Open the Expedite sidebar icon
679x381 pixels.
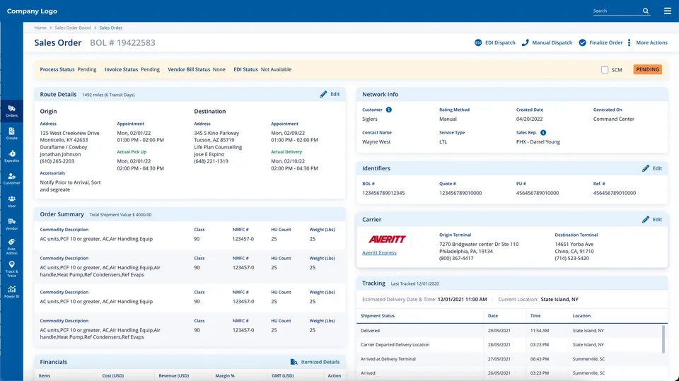click(x=12, y=156)
